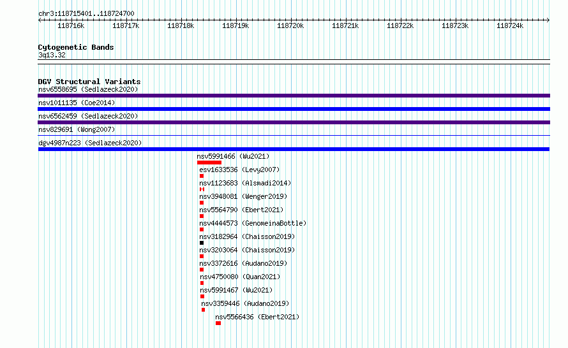The width and height of the screenshot is (568, 348).
Task: Click the black marker under nsv3182964
Action: click(202, 243)
